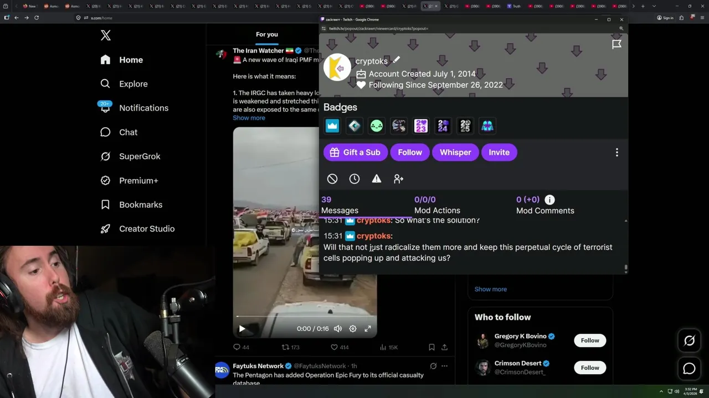Screen dimensions: 709x398
Task: Open Notifications in X sidebar
Action: [x=134, y=108]
